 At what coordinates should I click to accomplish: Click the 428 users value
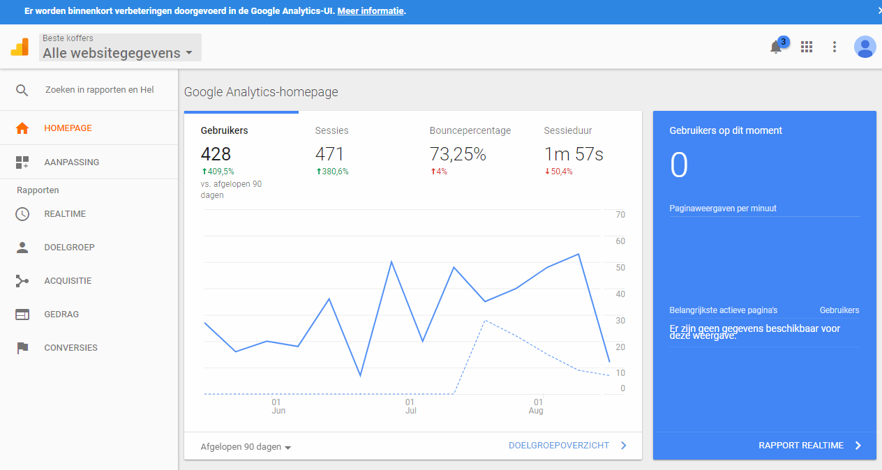(216, 154)
